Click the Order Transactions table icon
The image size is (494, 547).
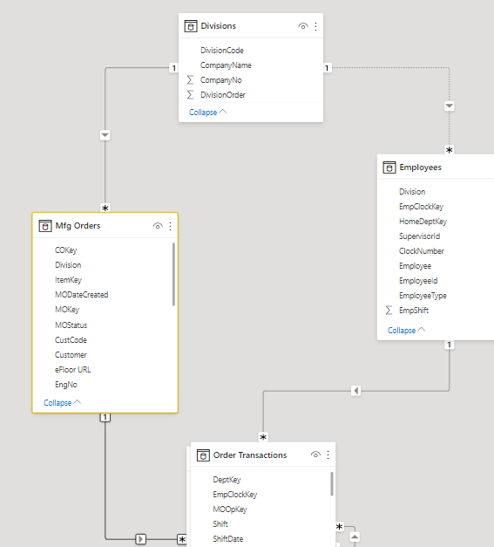coord(203,455)
